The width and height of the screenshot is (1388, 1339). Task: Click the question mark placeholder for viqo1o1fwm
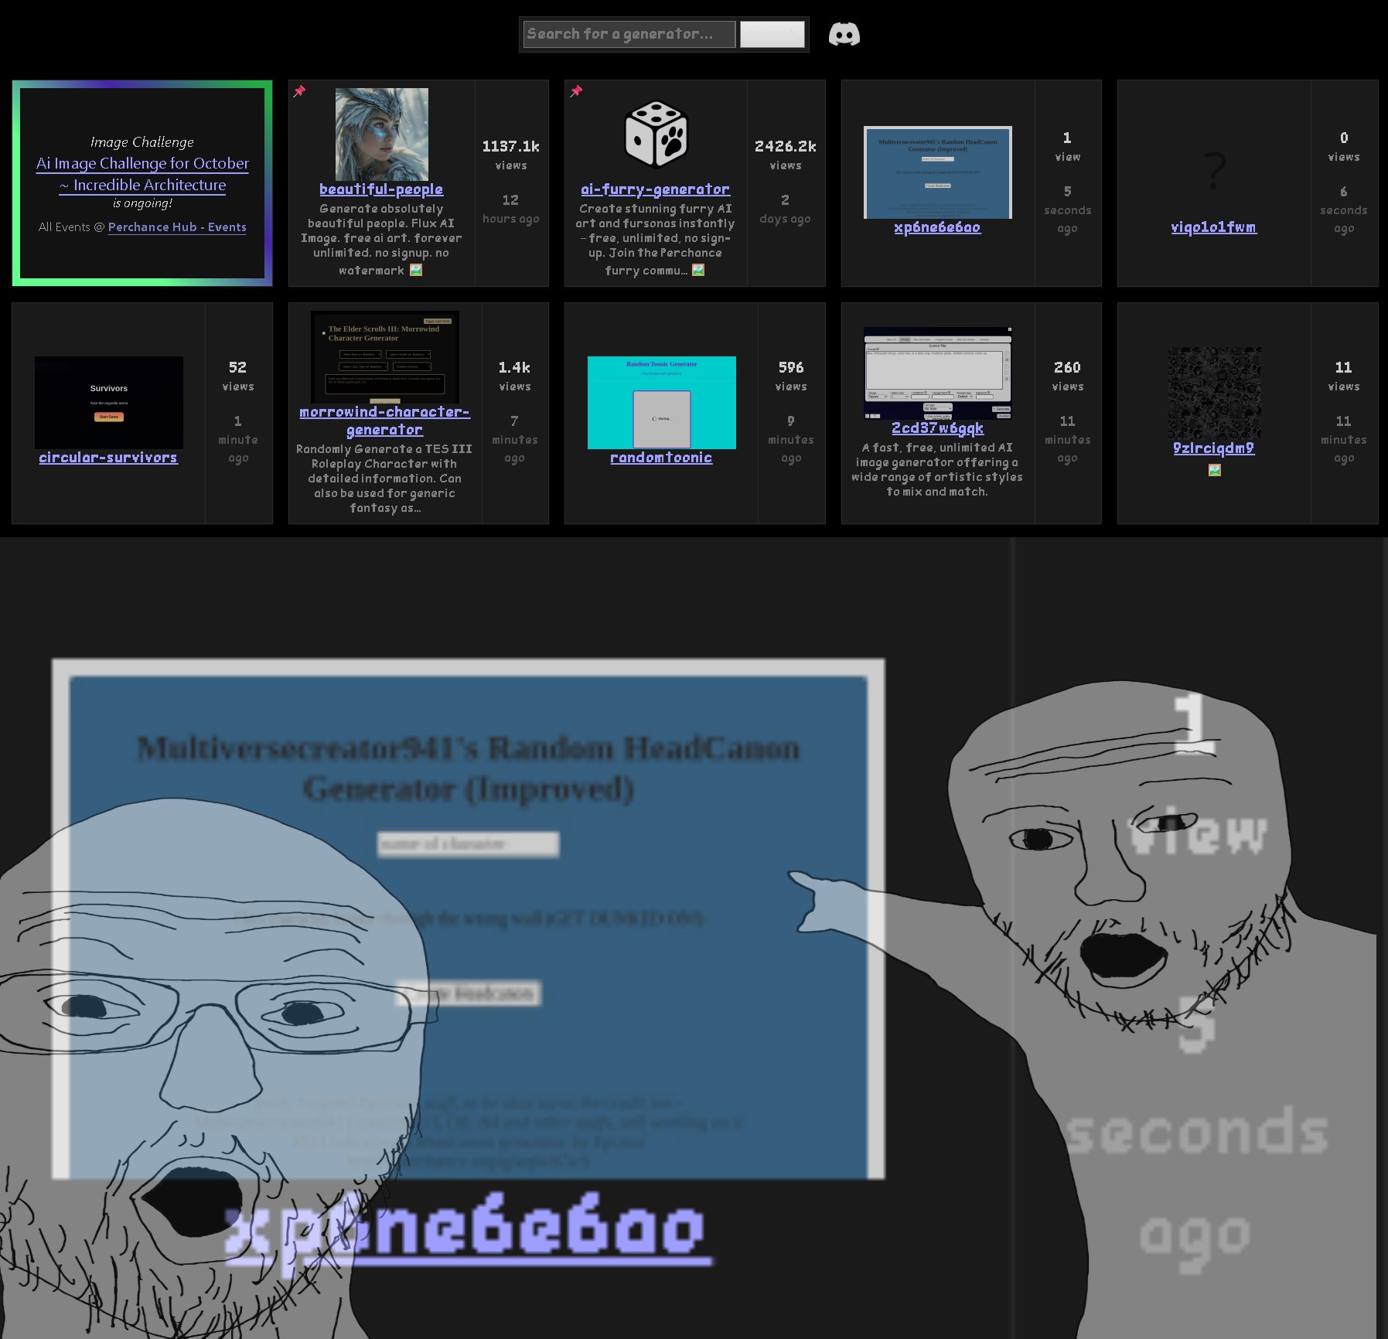(1214, 170)
